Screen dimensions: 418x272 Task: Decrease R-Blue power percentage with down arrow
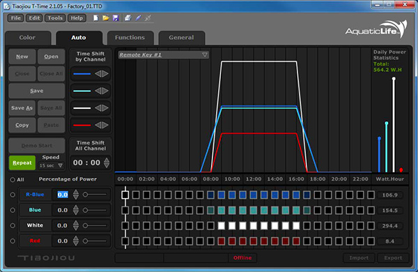click(x=76, y=197)
